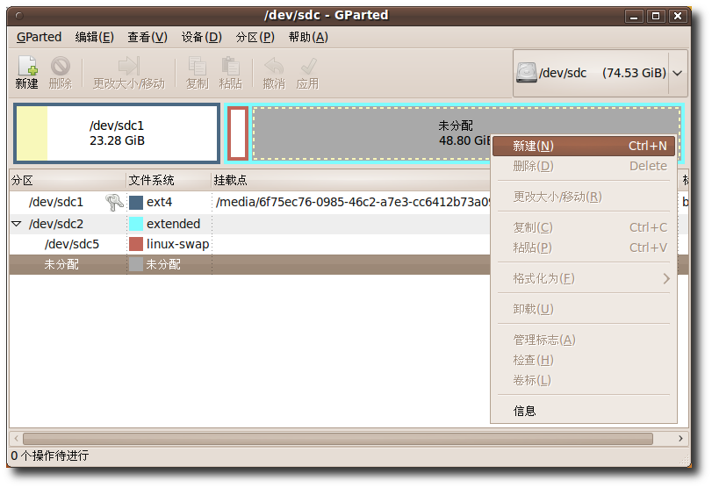Open the 编辑(E) menu
This screenshot has width=712, height=488.
coord(95,37)
